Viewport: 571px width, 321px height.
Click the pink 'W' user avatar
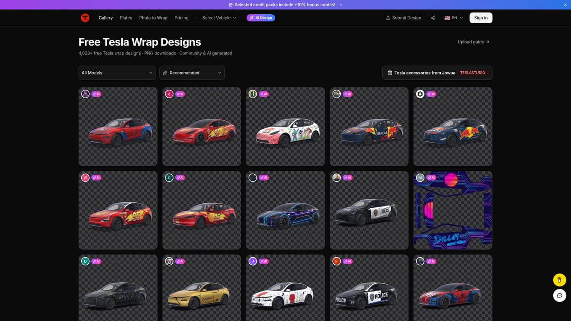point(85,177)
